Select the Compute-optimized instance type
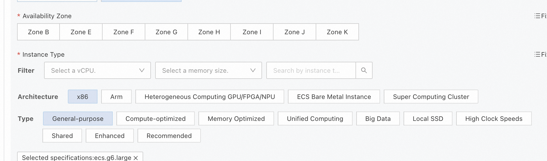 155,118
